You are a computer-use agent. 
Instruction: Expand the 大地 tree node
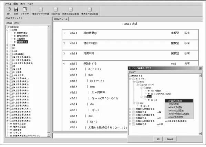8,51
